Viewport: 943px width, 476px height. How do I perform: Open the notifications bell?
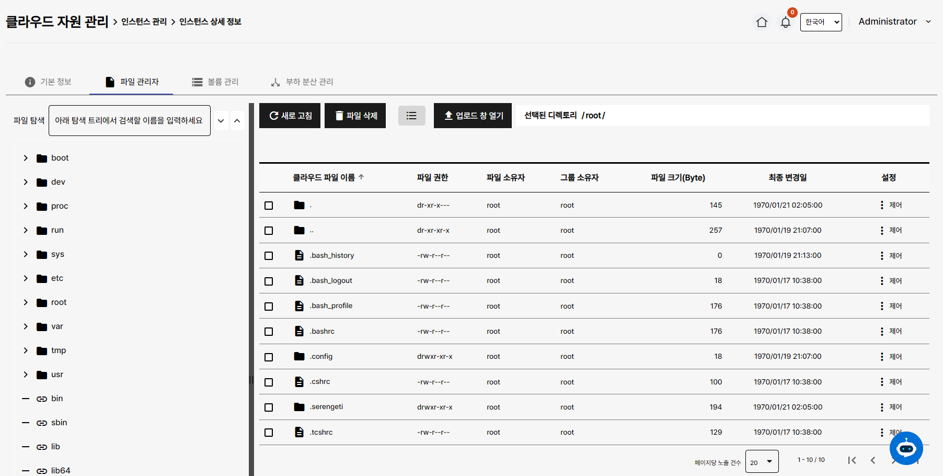pos(785,22)
